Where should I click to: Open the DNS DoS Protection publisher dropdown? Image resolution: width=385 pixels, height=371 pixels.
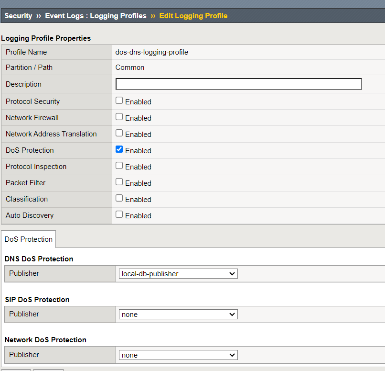[178, 274]
